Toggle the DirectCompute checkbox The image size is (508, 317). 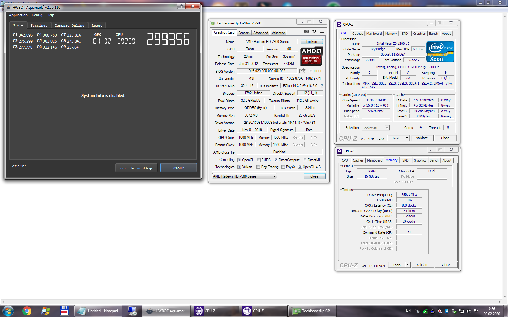point(276,160)
